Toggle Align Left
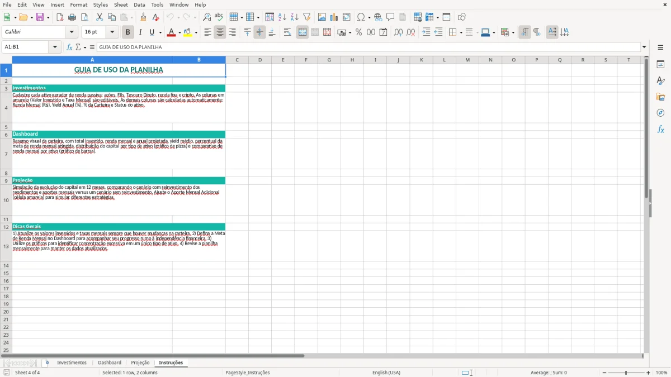The width and height of the screenshot is (671, 377). [207, 32]
